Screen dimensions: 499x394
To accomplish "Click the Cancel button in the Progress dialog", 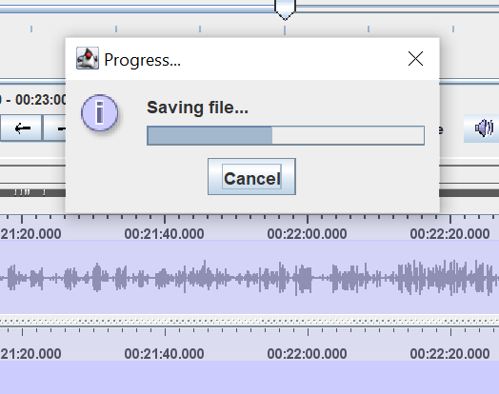I will point(251,176).
